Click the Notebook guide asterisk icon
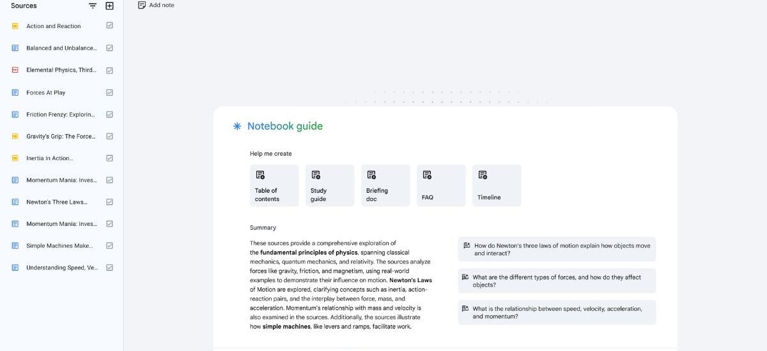Image resolution: width=767 pixels, height=351 pixels. (x=237, y=126)
